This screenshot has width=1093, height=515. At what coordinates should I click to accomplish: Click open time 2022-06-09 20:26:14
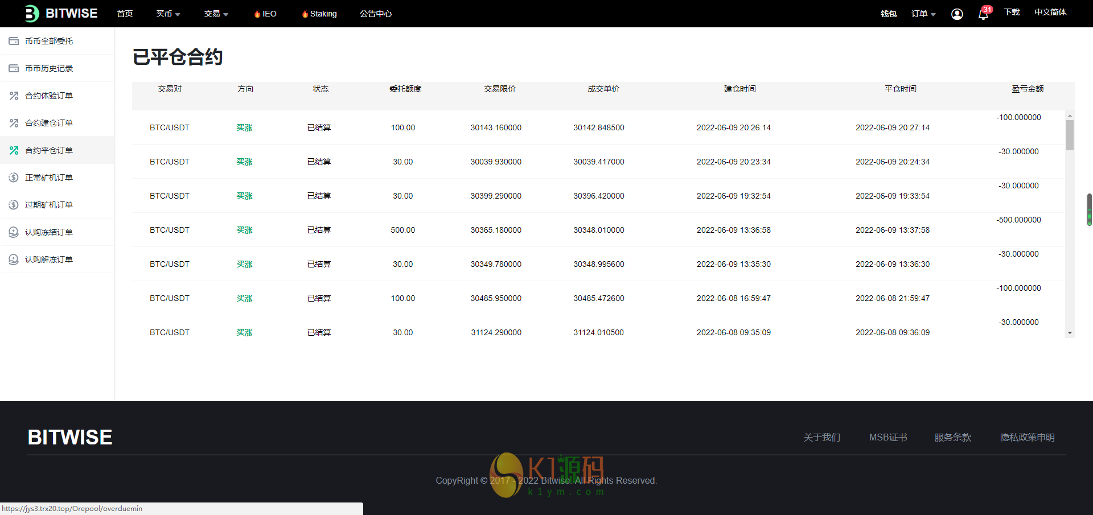[x=734, y=127]
